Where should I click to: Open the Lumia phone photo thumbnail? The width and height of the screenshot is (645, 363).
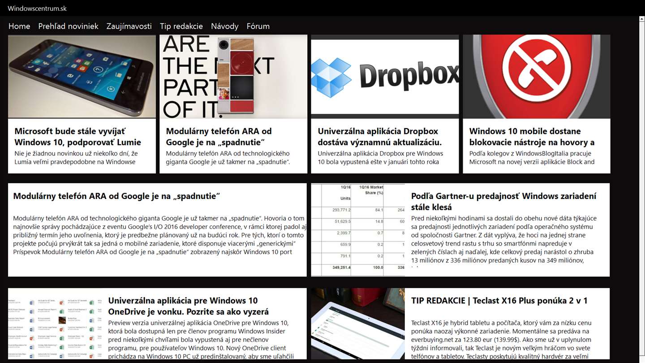pos(82,77)
